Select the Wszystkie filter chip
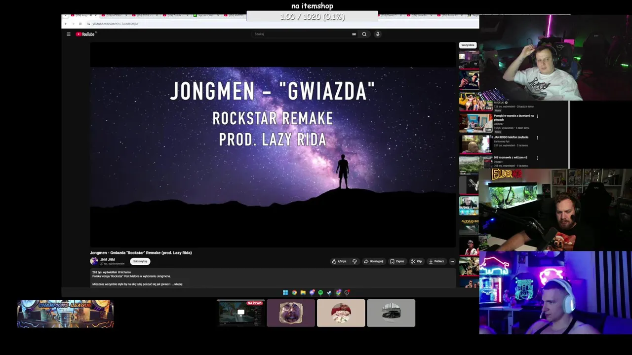Viewport: 632px width, 355px height. (x=468, y=45)
